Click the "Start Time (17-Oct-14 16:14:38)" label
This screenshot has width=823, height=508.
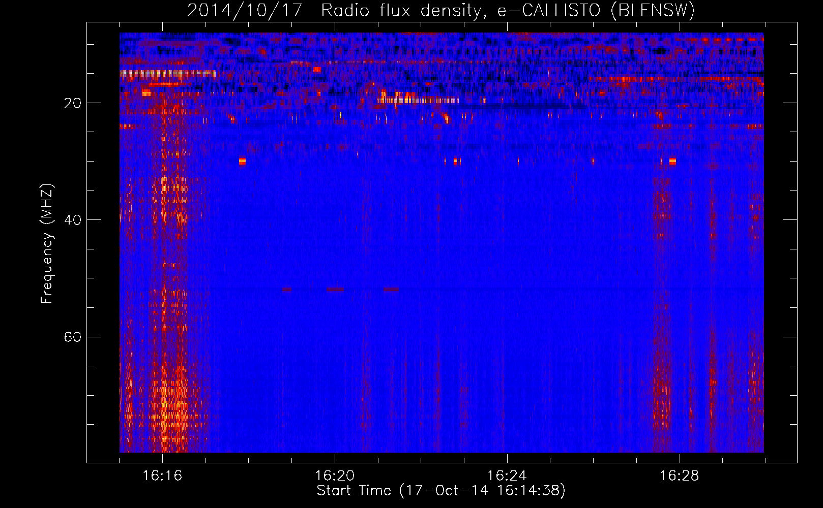[441, 491]
